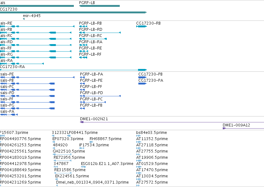264x187 pixels.
Task: Select the Dmel_neb_001334_0904_0371.3prime label
Action: click(x=92, y=182)
